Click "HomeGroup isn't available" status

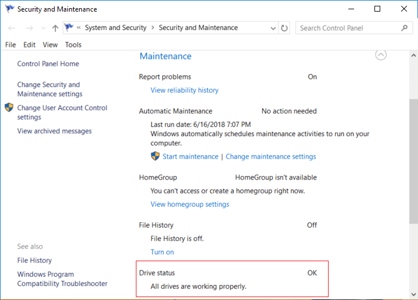(276, 177)
